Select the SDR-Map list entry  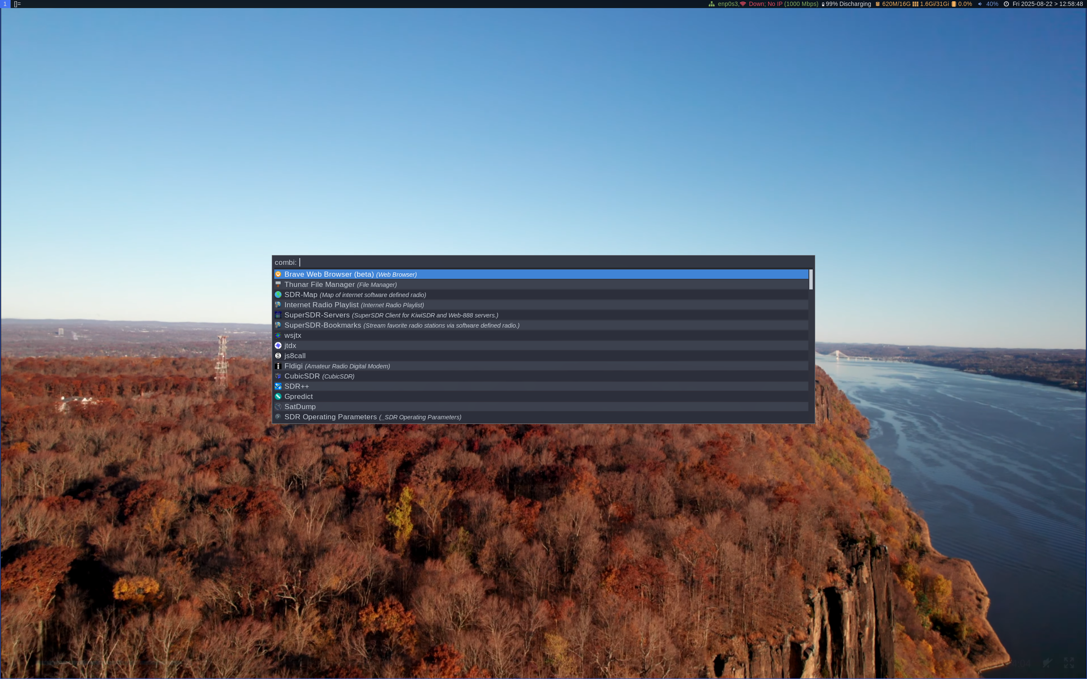(541, 295)
